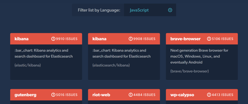Click the 9910 issues alert icon
The width and height of the screenshot is (248, 104).
pos(53,39)
